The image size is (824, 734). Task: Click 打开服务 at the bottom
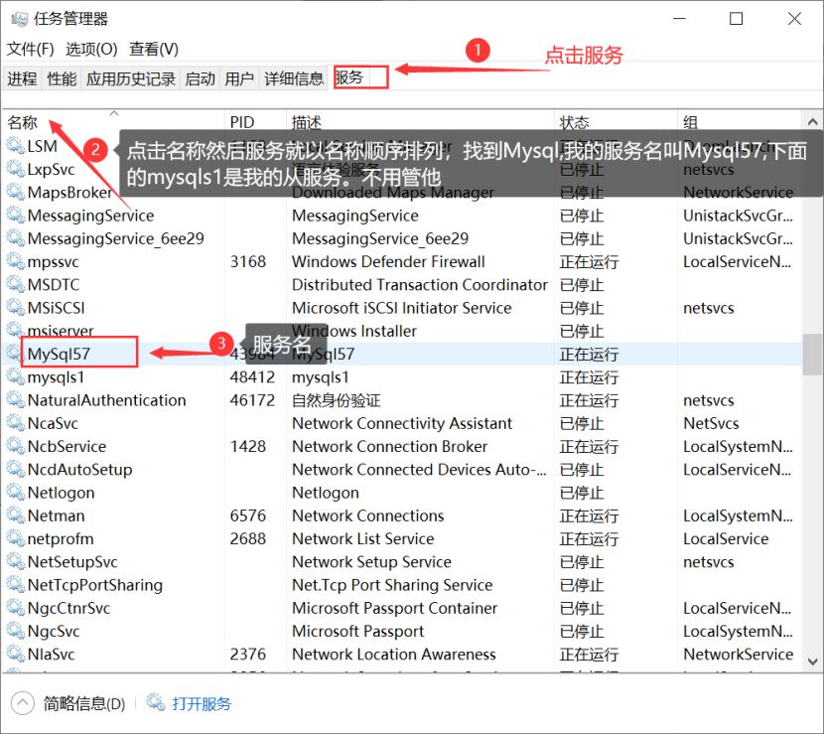[x=201, y=703]
